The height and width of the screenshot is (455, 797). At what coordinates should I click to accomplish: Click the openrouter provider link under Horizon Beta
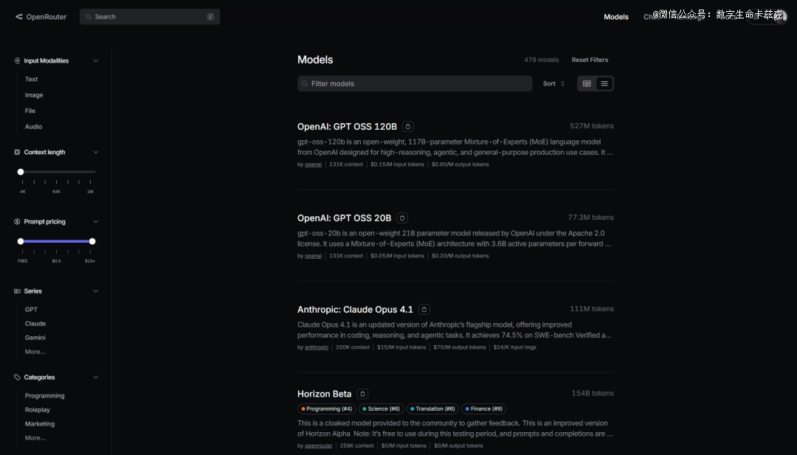(x=319, y=446)
